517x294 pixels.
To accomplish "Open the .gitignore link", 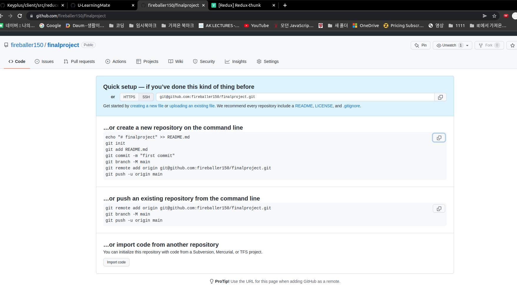I will coord(352,106).
